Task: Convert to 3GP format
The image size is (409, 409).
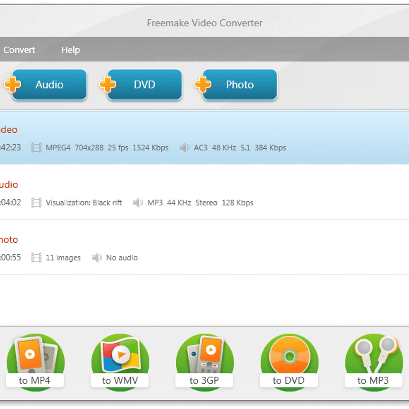Action: pos(204,362)
